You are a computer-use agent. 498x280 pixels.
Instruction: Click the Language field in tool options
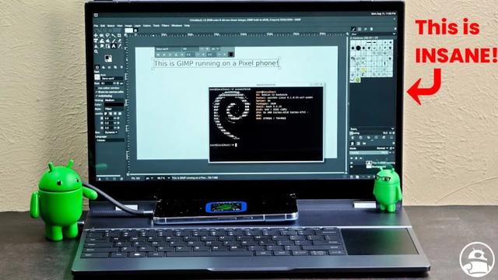pos(110,140)
